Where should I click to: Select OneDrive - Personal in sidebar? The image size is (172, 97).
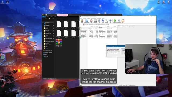[48, 52]
